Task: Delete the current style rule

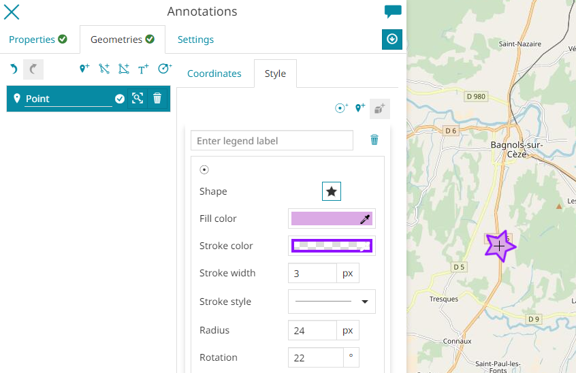Action: pyautogui.click(x=374, y=140)
